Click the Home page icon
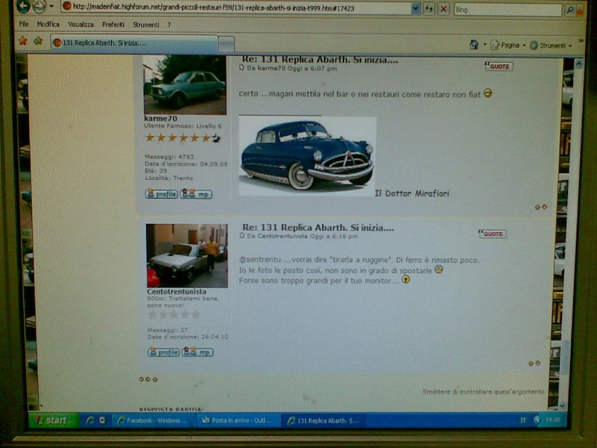The image size is (597, 448). (x=474, y=45)
